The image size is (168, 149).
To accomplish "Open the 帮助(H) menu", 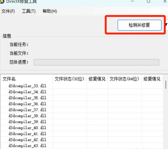I will (x=50, y=11).
